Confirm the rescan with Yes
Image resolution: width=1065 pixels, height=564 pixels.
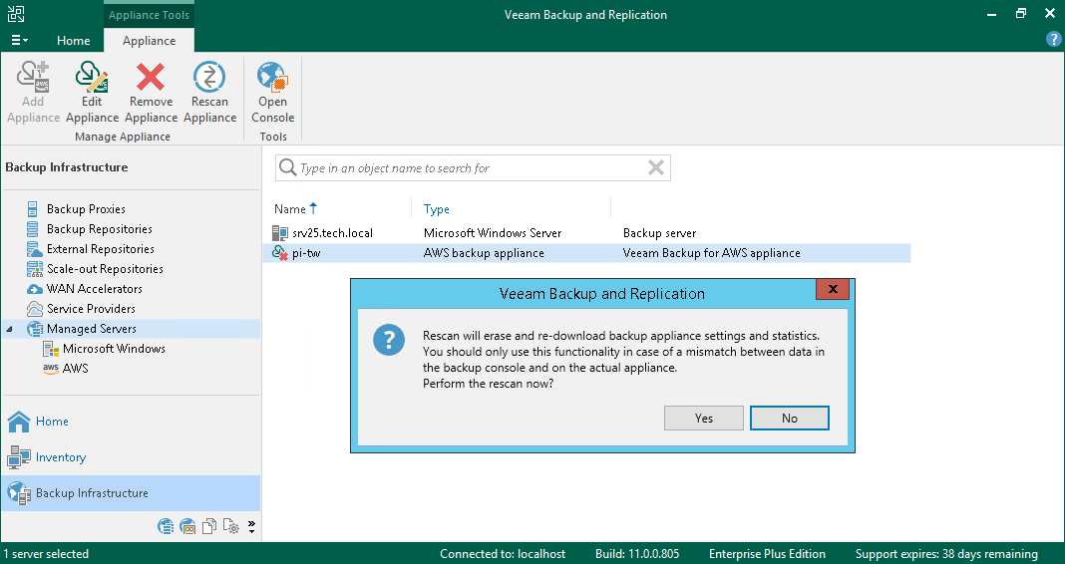click(x=704, y=419)
